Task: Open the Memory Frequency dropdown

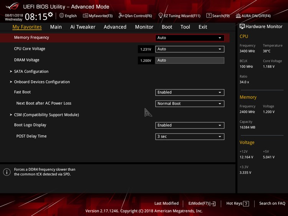Action: pyautogui.click(x=190, y=38)
